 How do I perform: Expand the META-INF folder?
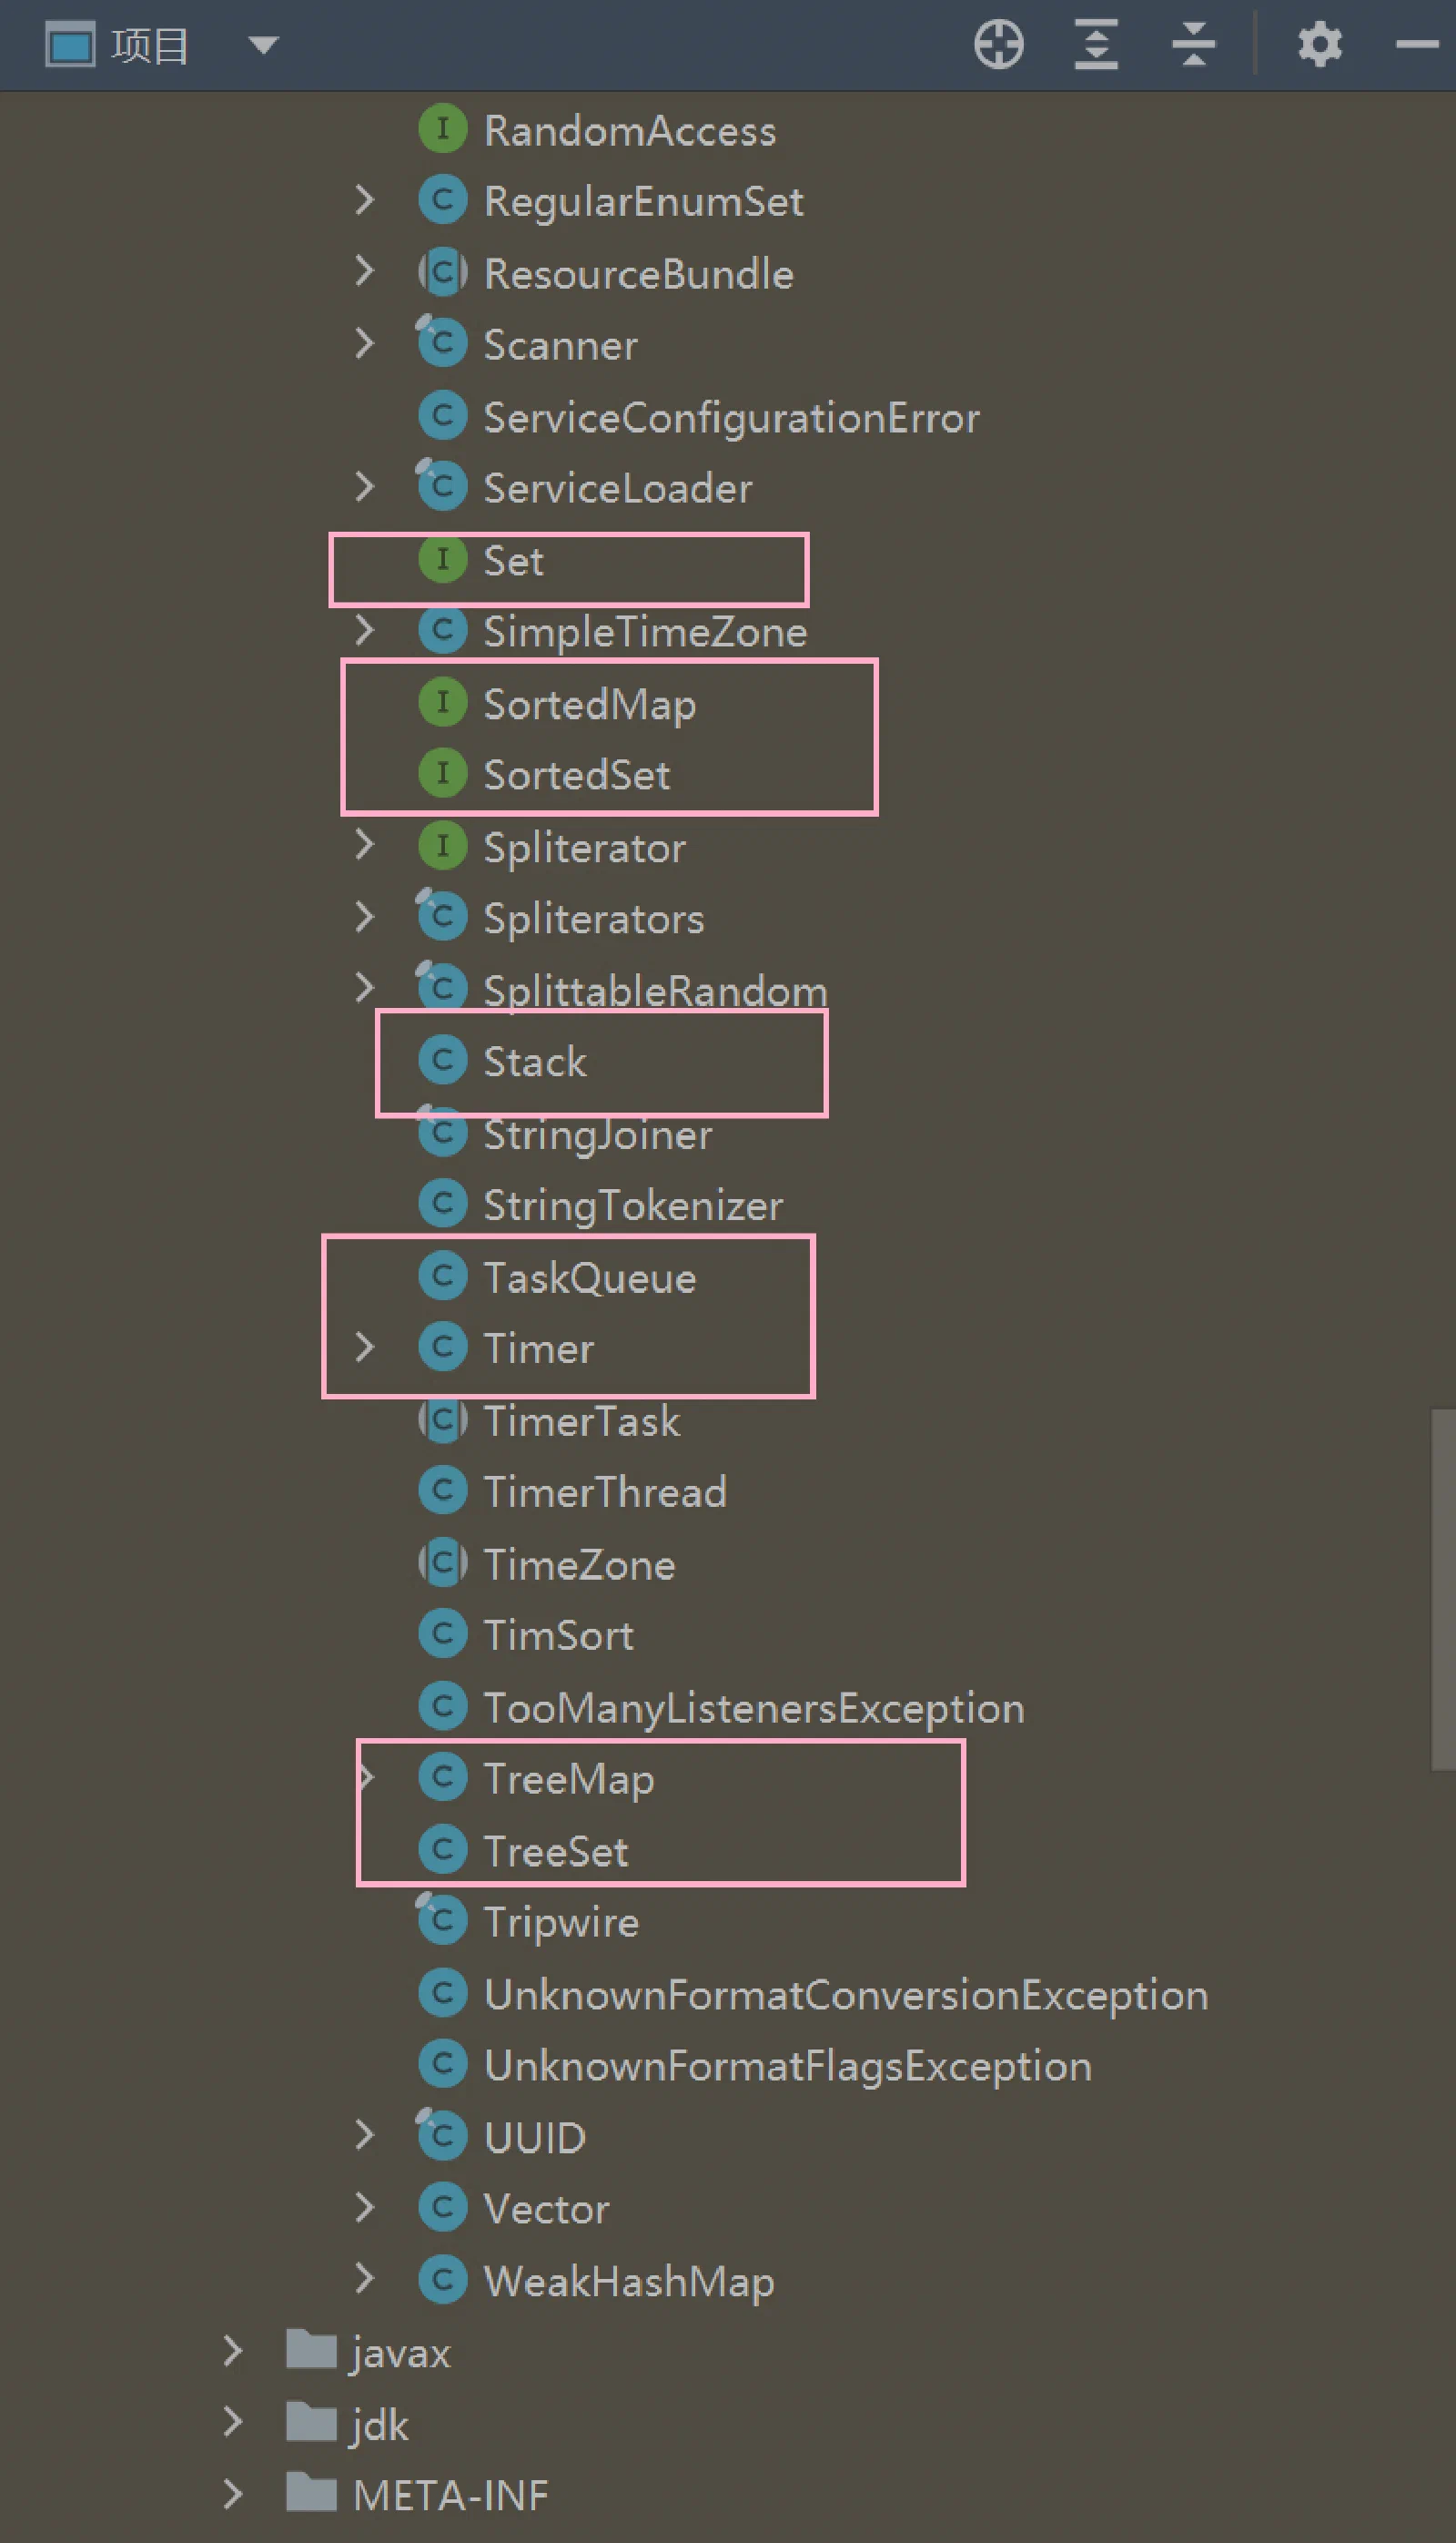[x=233, y=2494]
